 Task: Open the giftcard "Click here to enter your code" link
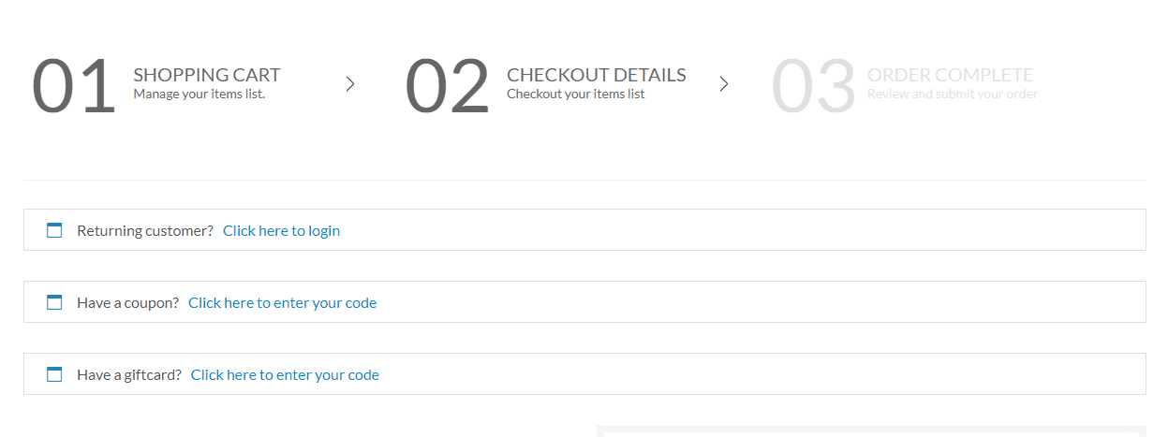[x=285, y=374]
